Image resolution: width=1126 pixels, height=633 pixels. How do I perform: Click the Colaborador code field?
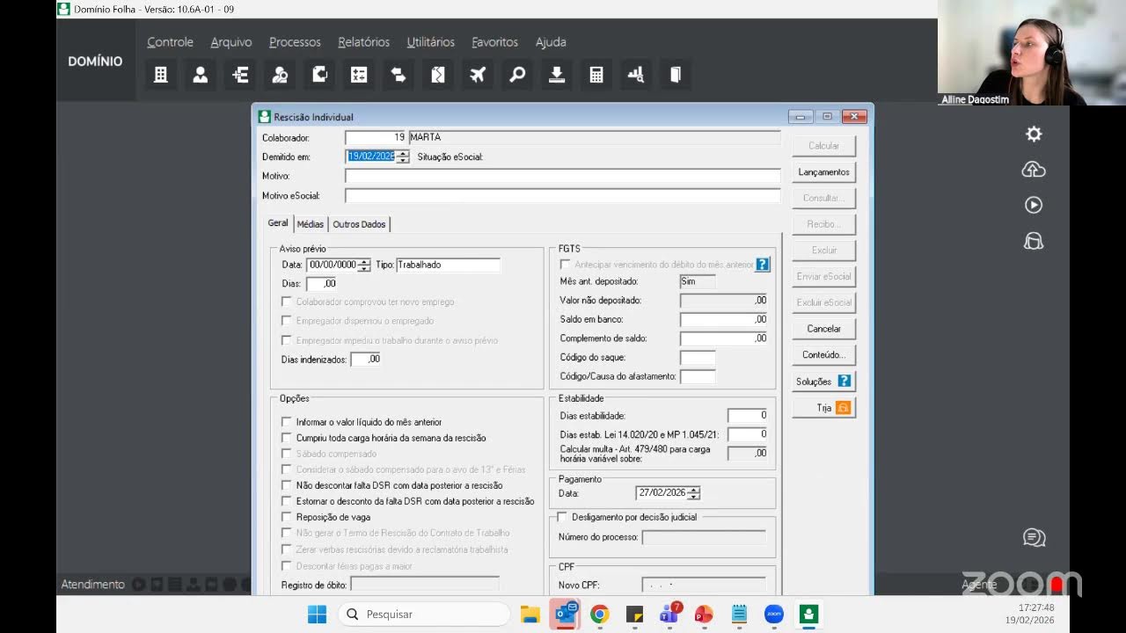(376, 137)
